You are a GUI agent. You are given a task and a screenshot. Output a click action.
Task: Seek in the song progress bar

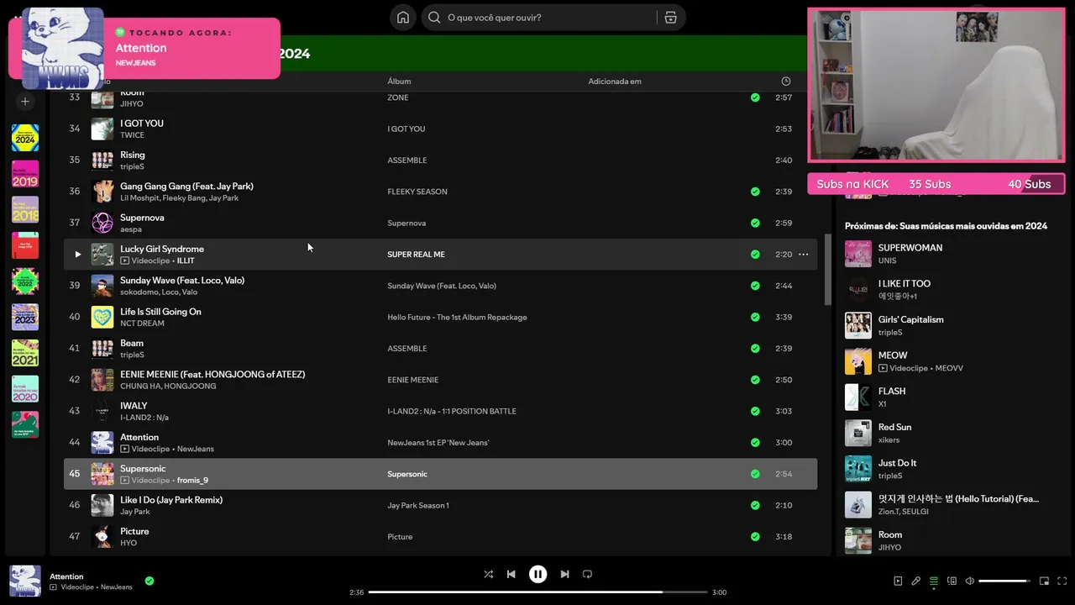pyautogui.click(x=537, y=592)
